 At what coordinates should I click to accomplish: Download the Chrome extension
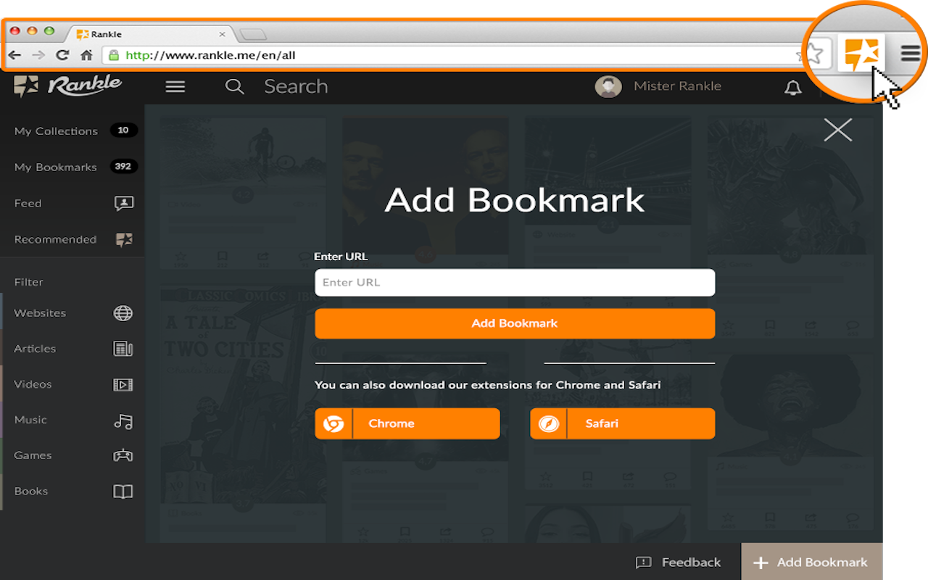407,423
